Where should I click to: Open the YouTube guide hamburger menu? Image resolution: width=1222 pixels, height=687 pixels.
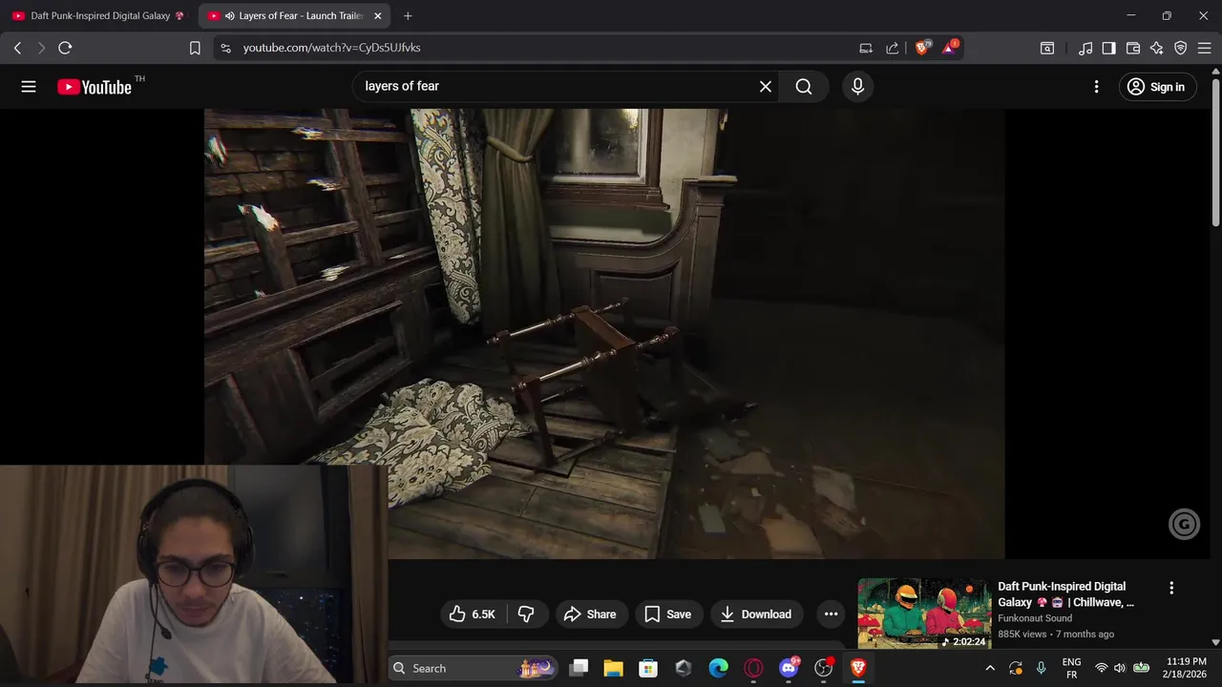29,87
